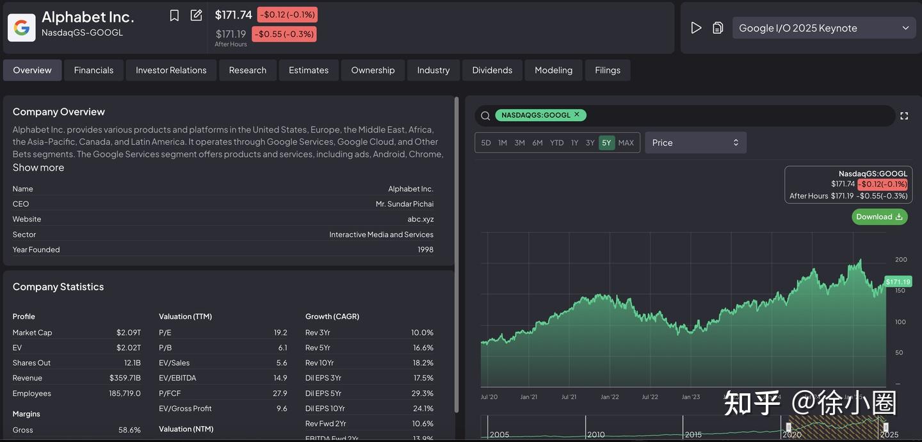
Task: Select the 6M chart range
Action: (537, 142)
